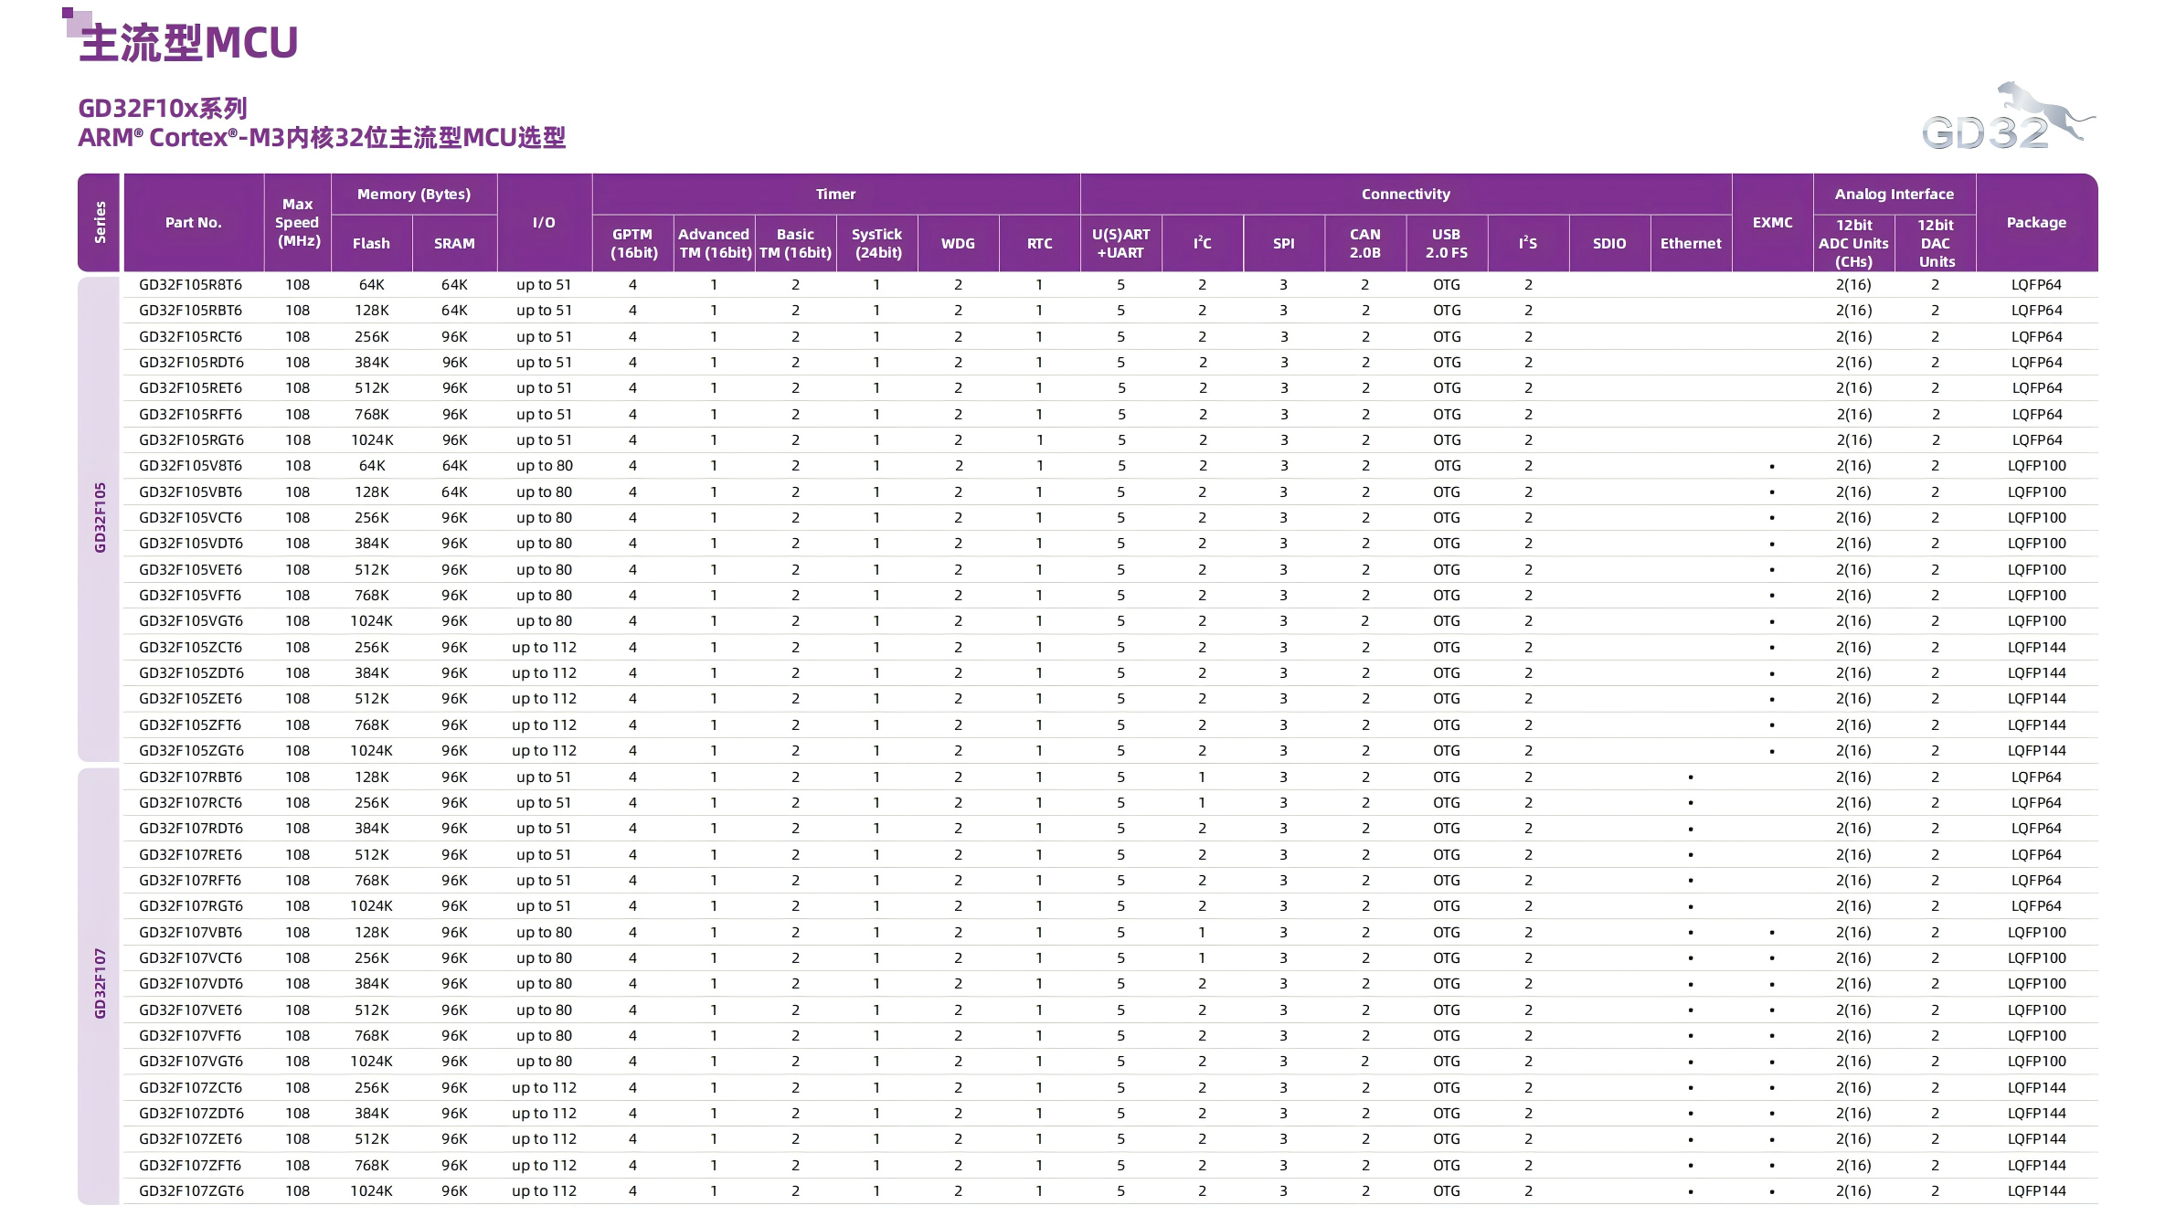Click the EXMC dot for GD32F105V8T6
The width and height of the screenshot is (2176, 1216).
1771,467
